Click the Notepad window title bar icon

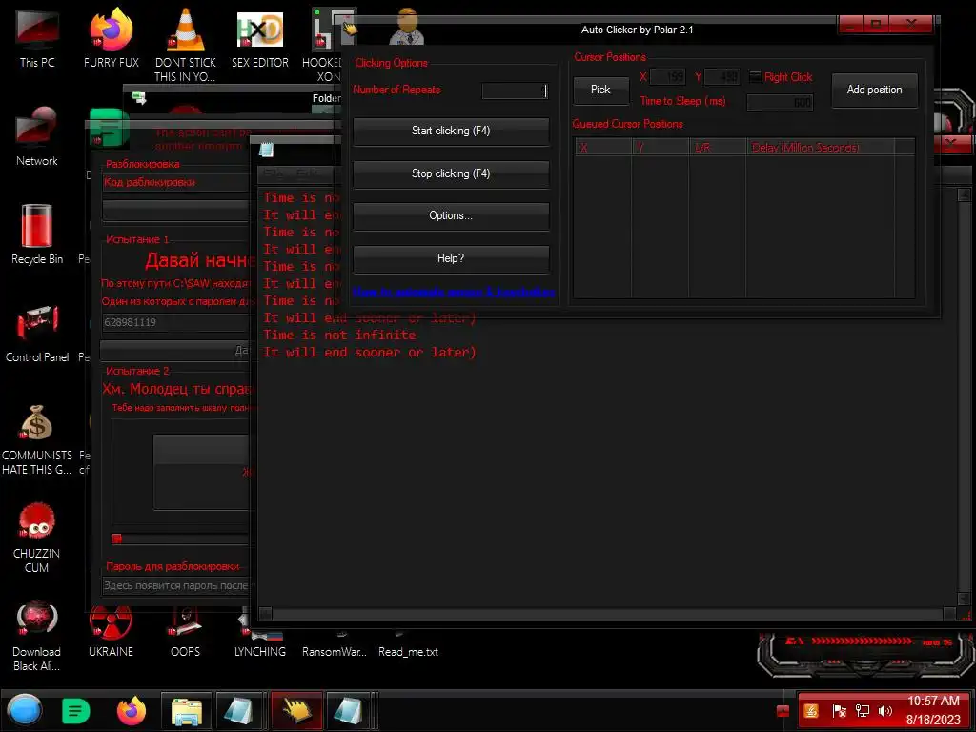pyautogui.click(x=267, y=150)
